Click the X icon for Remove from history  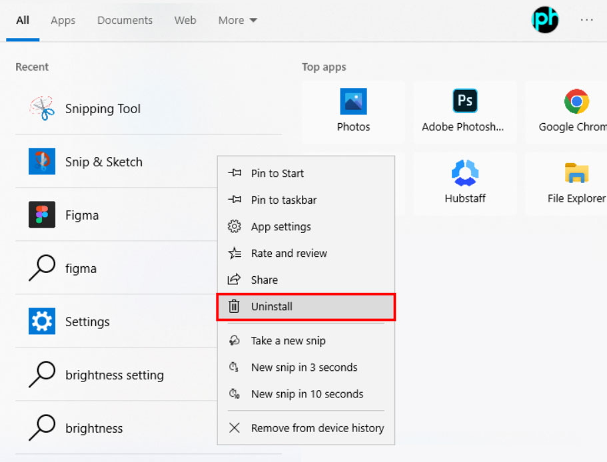pyautogui.click(x=235, y=427)
